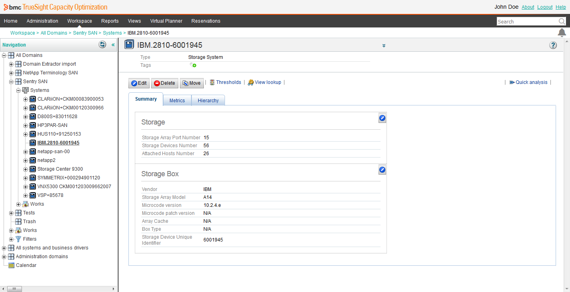Viewport: 570px width, 292px height.
Task: Select VSP+85678 in the tree
Action: pos(50,195)
